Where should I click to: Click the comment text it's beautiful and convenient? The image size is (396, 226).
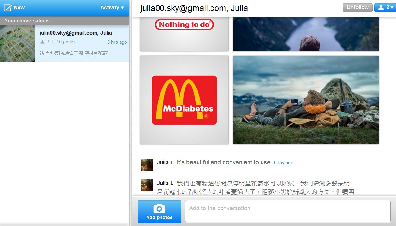(x=224, y=162)
